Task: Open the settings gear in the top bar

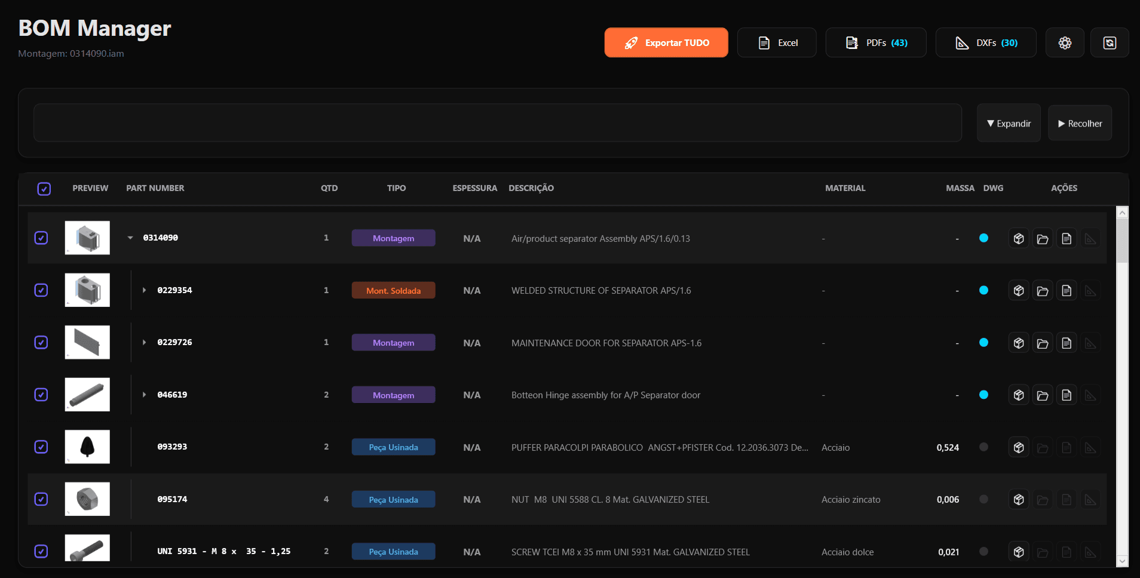Action: (x=1065, y=42)
